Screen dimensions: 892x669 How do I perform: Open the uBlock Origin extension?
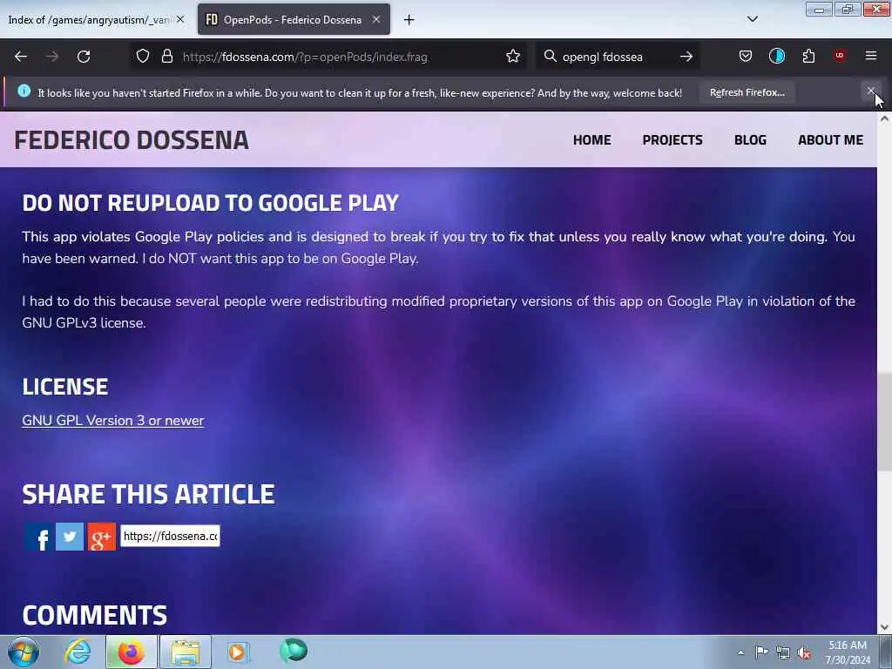tap(840, 56)
